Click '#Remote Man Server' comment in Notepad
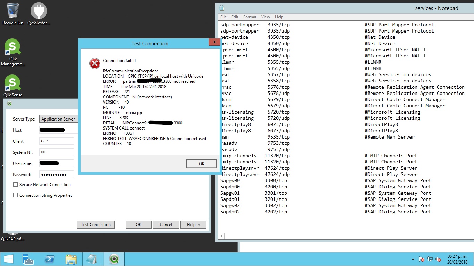 tap(389, 137)
